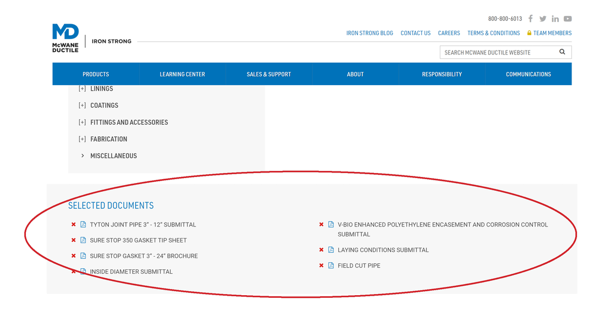The image size is (605, 316).
Task: Open McWane Ductile YouTube channel icon
Action: (568, 19)
